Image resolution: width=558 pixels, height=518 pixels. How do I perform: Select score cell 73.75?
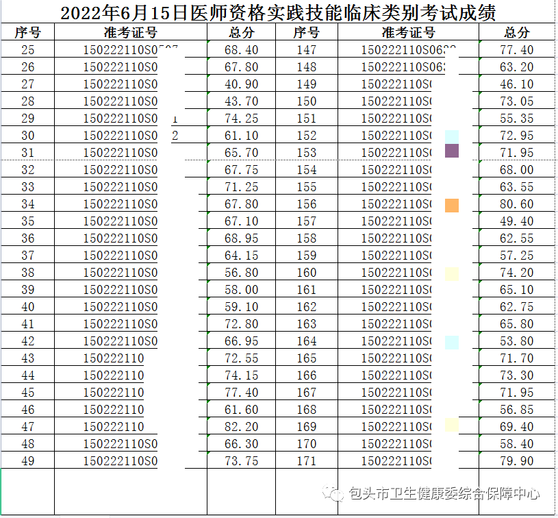pos(241,460)
